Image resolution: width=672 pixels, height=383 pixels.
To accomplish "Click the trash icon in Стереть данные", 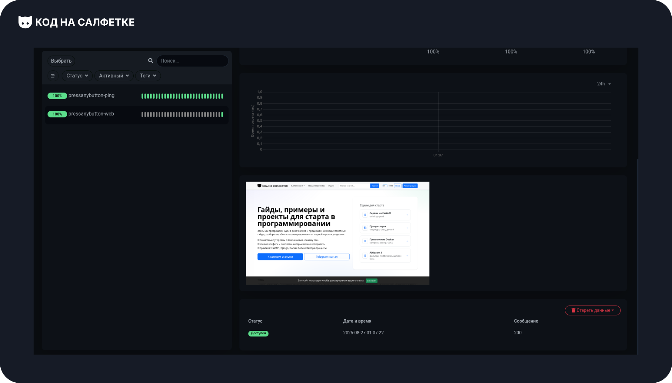I will pos(573,311).
